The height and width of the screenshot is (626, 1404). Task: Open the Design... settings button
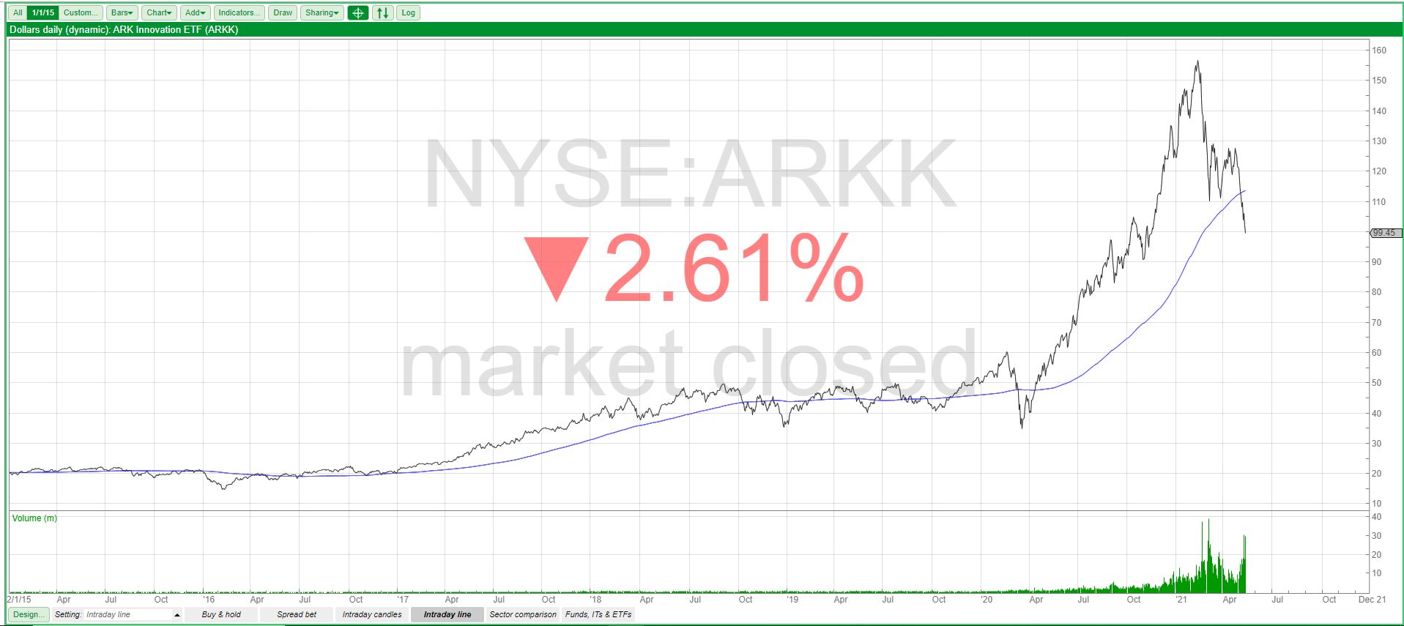pos(29,614)
